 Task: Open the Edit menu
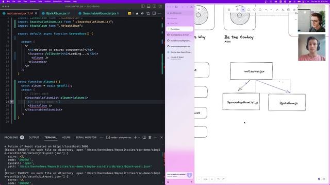19,1
